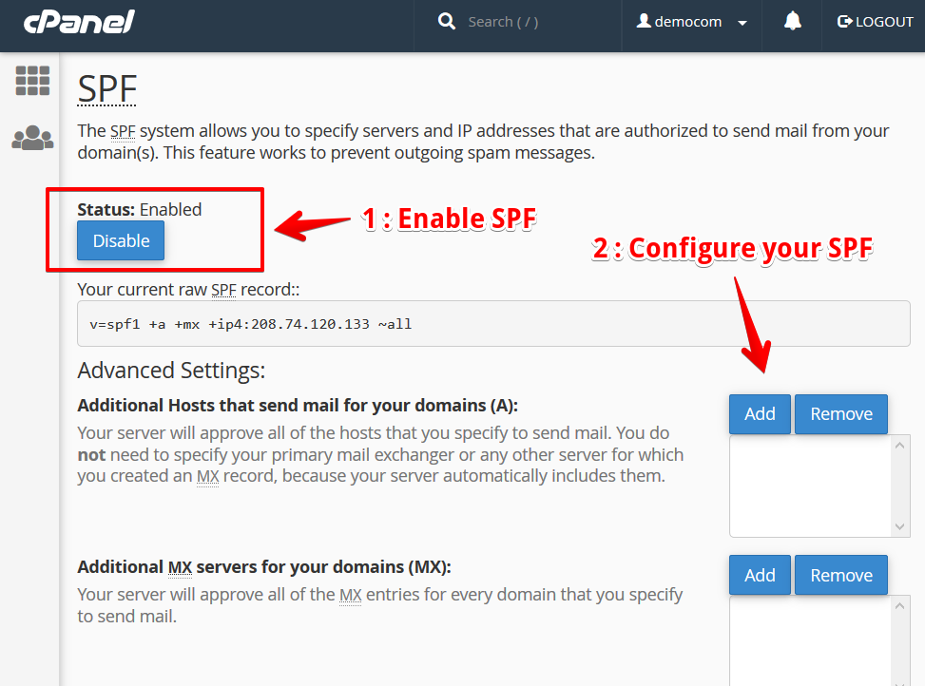The image size is (925, 686).
Task: Remove an Additional MX server entry
Action: click(840, 574)
